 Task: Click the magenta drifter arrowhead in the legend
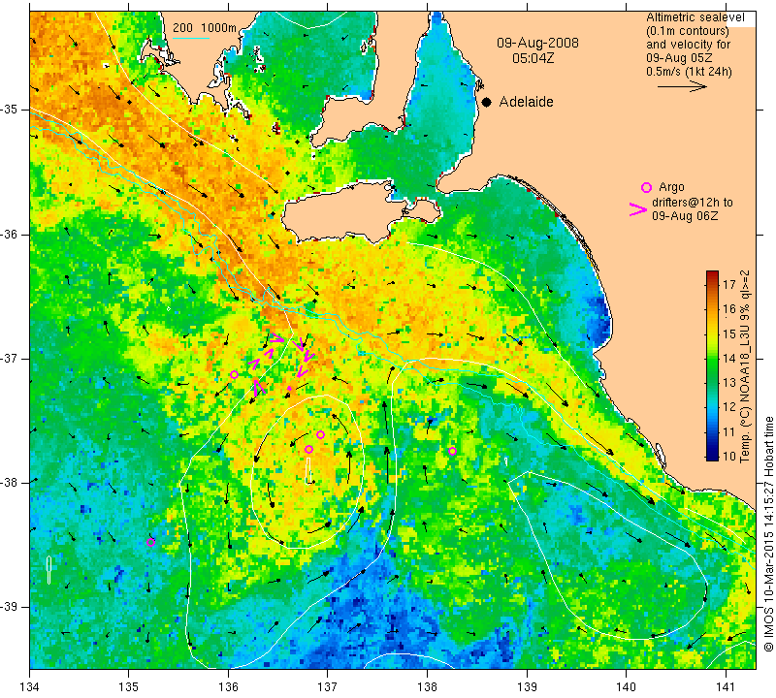pos(638,209)
